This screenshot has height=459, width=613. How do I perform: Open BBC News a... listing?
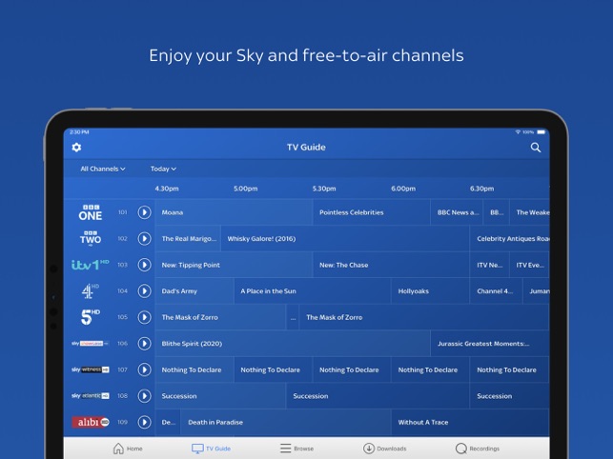point(457,212)
